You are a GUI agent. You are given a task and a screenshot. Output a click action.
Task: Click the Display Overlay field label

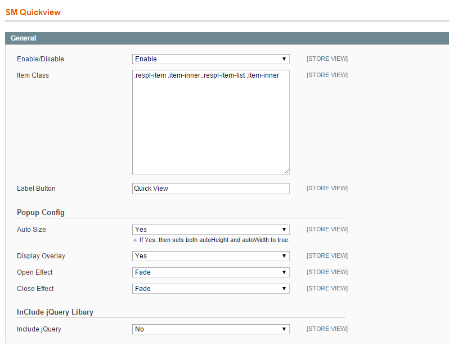41,256
